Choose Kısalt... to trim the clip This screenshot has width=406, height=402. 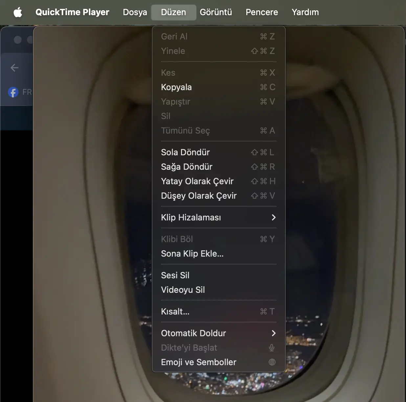click(x=218, y=312)
